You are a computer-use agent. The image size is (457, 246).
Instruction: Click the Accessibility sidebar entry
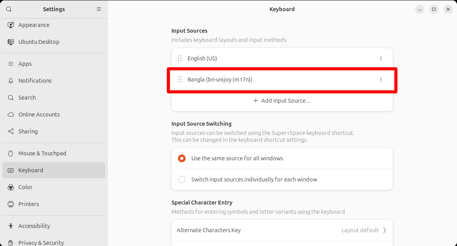(x=35, y=226)
